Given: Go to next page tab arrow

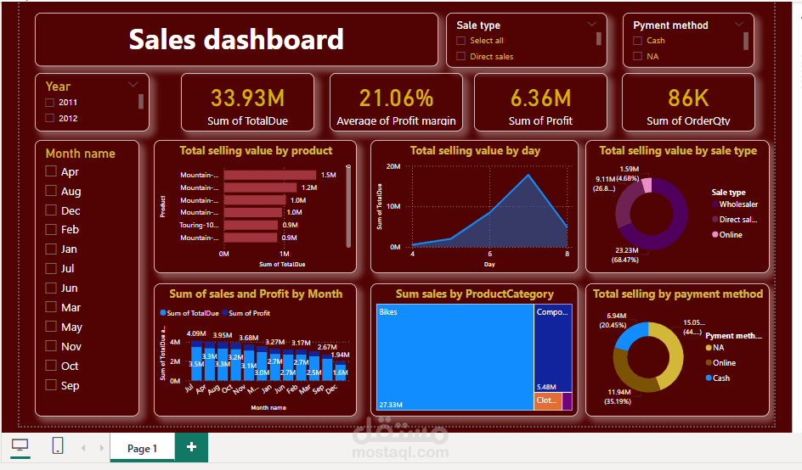Looking at the screenshot, I should 102,448.
